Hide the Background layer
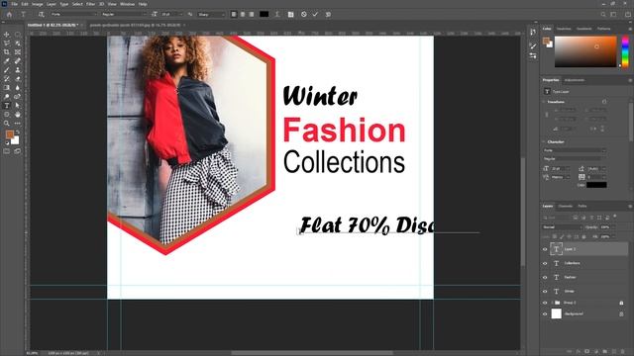Screen dimensions: 634x356 click(x=545, y=313)
